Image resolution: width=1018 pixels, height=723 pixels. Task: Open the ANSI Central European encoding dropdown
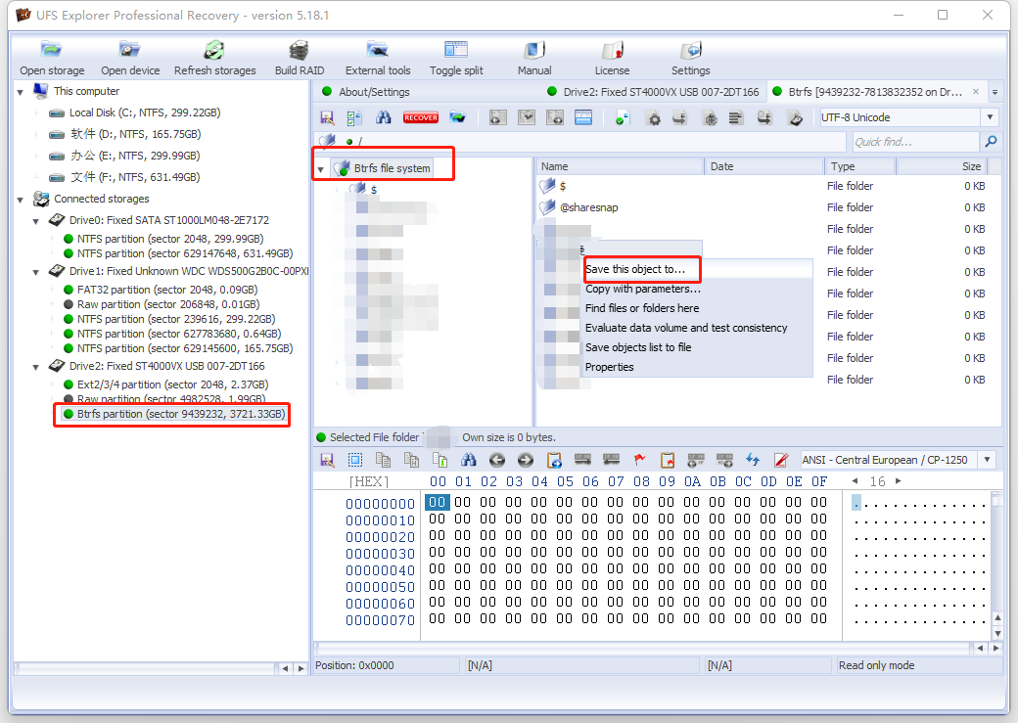(988, 460)
